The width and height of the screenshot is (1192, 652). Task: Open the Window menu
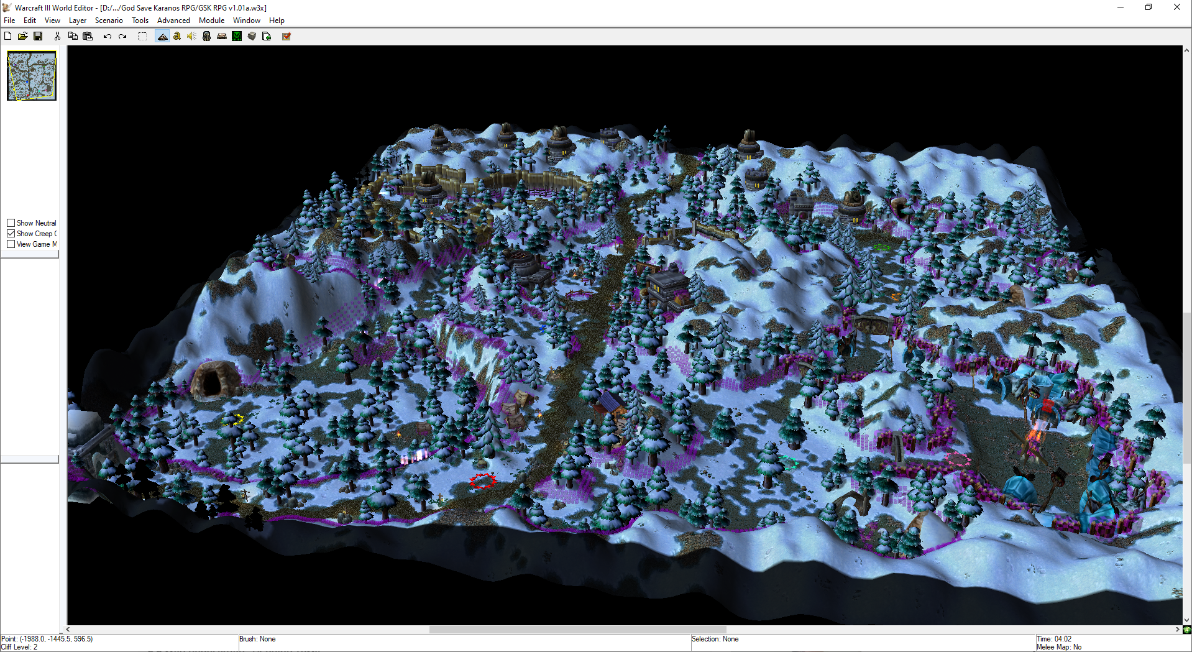click(246, 21)
